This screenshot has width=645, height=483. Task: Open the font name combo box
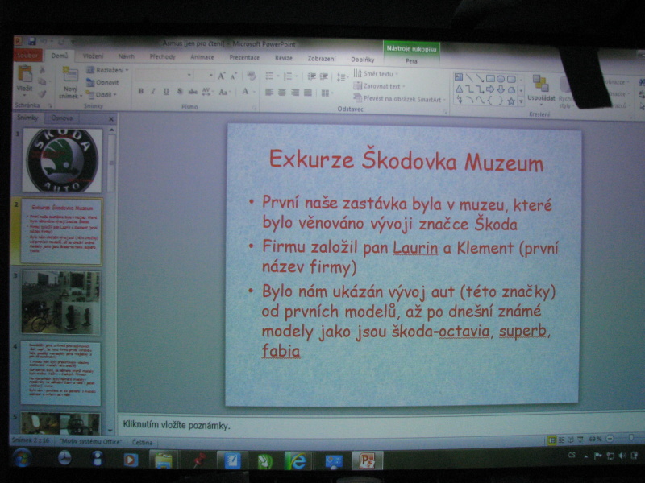(x=164, y=75)
